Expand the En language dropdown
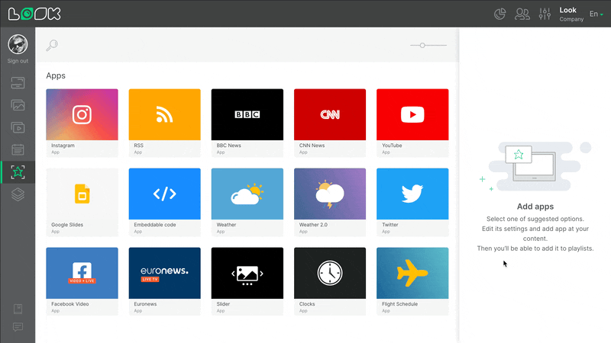 click(x=596, y=14)
